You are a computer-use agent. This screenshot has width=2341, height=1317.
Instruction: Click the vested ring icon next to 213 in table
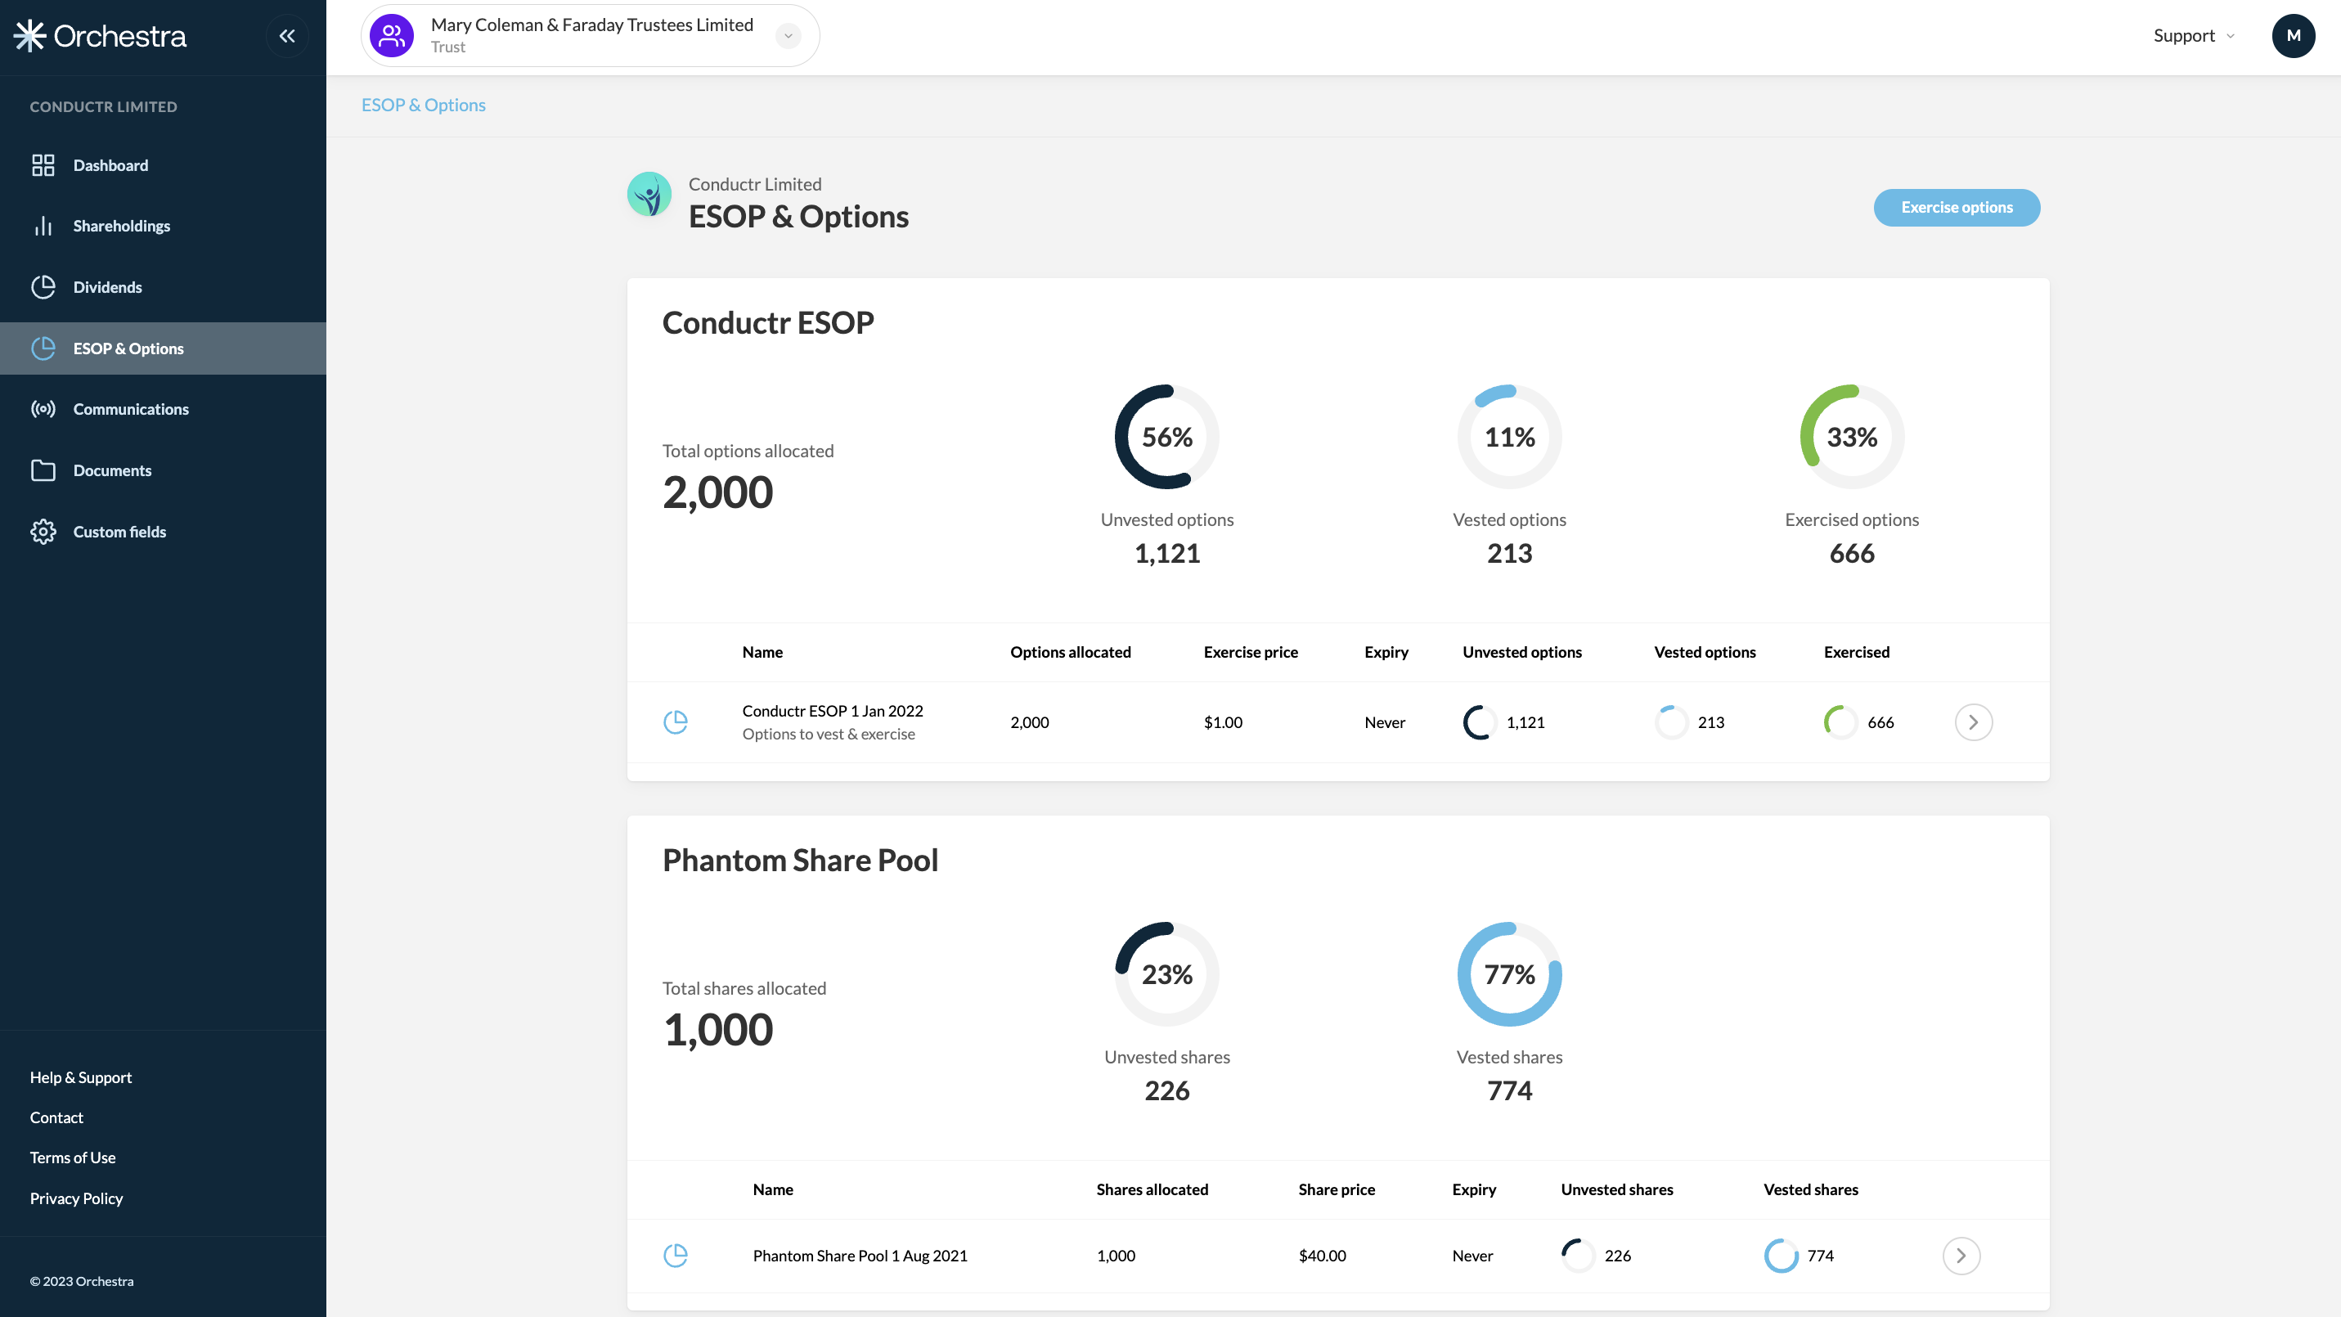pos(1671,722)
